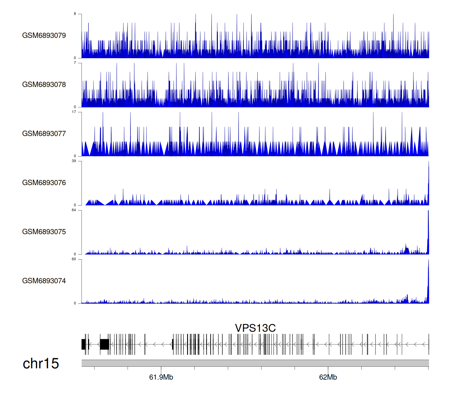Click the chr15 chromosome label

tap(41, 364)
